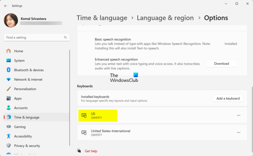Open the Gaming settings icon
This screenshot has height=156, width=253.
click(9, 127)
